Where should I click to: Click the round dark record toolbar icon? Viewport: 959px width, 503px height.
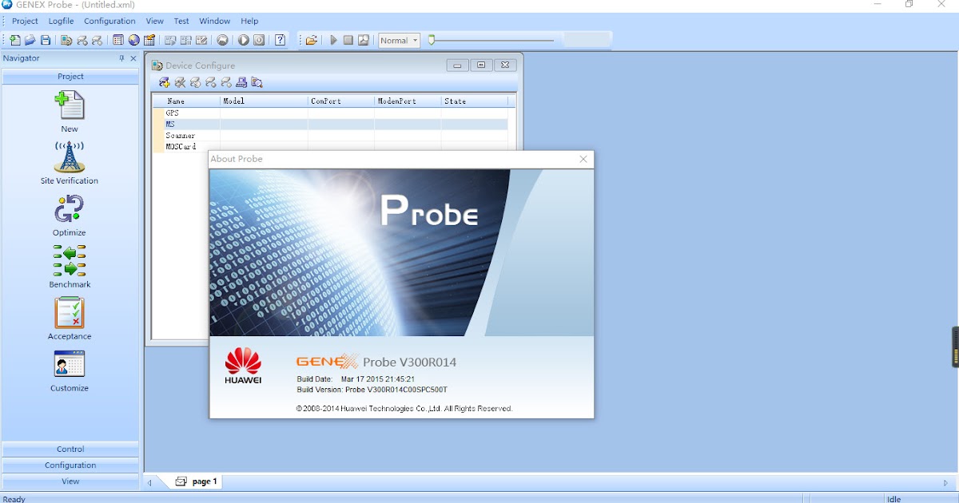point(222,40)
